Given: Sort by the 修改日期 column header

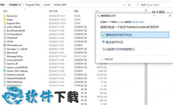Looking at the screenshot, I should click(53, 11).
